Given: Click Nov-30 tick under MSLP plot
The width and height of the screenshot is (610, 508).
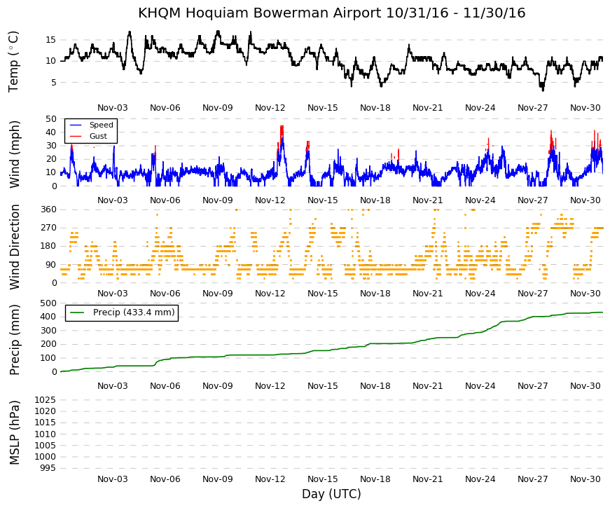Looking at the screenshot, I should pos(585,479).
